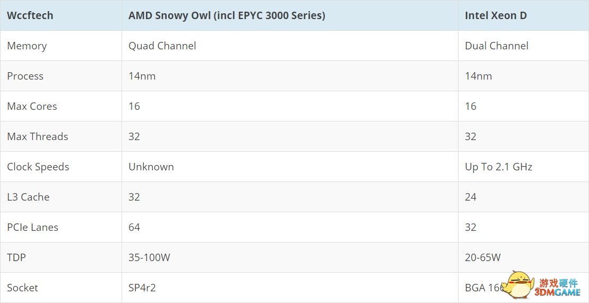Click the Clock Speeds row label
The width and height of the screenshot is (589, 303).
(x=38, y=167)
